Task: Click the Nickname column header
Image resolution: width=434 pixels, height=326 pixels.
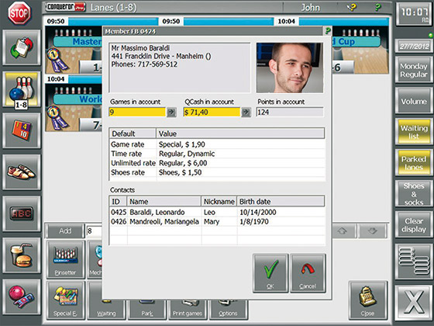Action: coord(219,201)
